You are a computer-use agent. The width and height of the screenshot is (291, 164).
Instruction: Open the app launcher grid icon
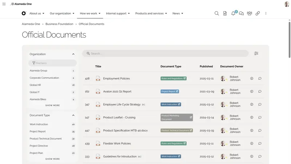4,4
